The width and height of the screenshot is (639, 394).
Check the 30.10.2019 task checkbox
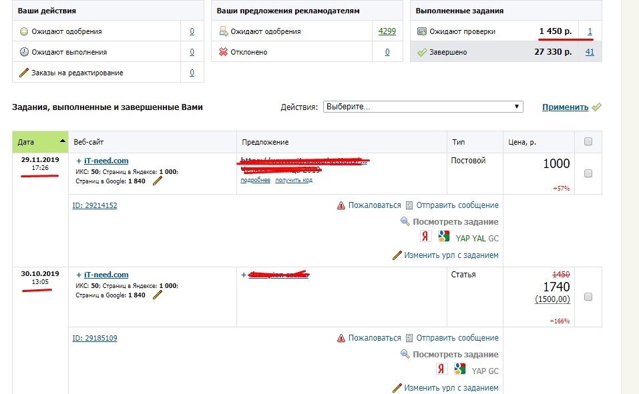pos(588,297)
